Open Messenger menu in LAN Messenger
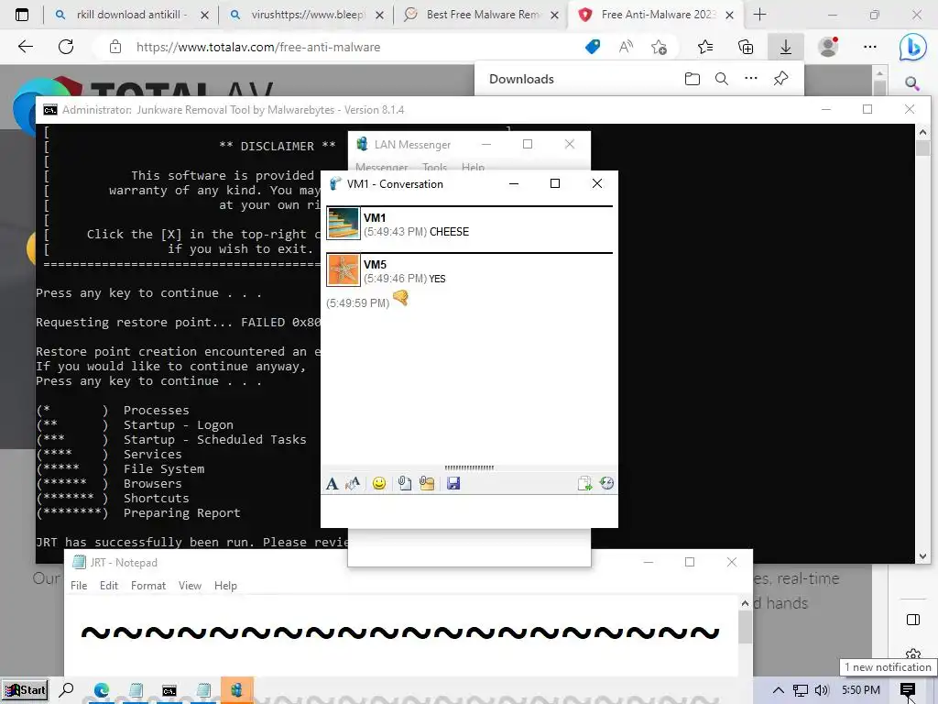 pyautogui.click(x=382, y=167)
